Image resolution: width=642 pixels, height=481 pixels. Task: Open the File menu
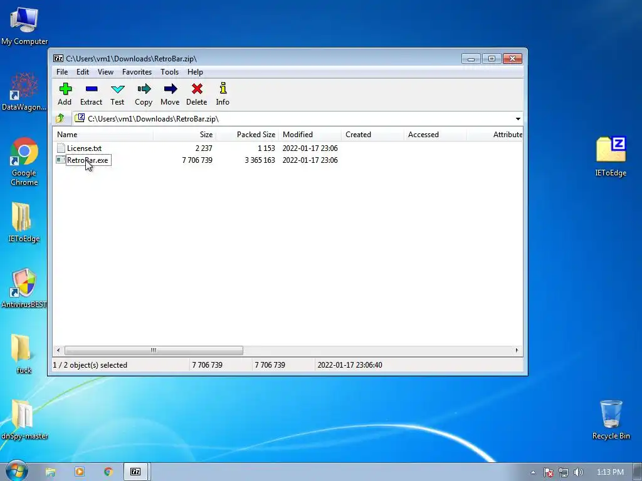tap(62, 72)
